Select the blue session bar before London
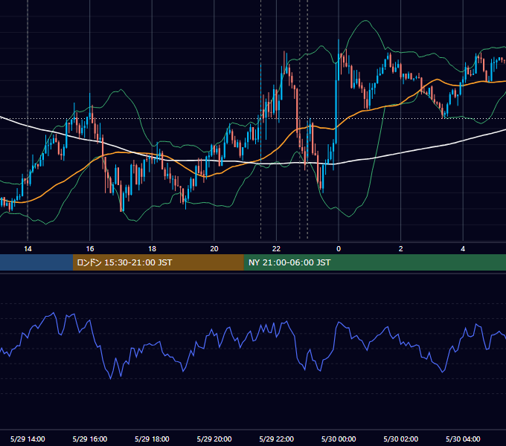This screenshot has width=506, height=446. click(x=36, y=262)
